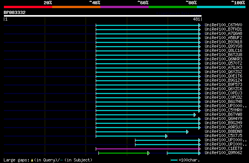Click the purple alignment bar for UniRef100_C1EET9
The height and width of the screenshot is (163, 249).
point(147,149)
